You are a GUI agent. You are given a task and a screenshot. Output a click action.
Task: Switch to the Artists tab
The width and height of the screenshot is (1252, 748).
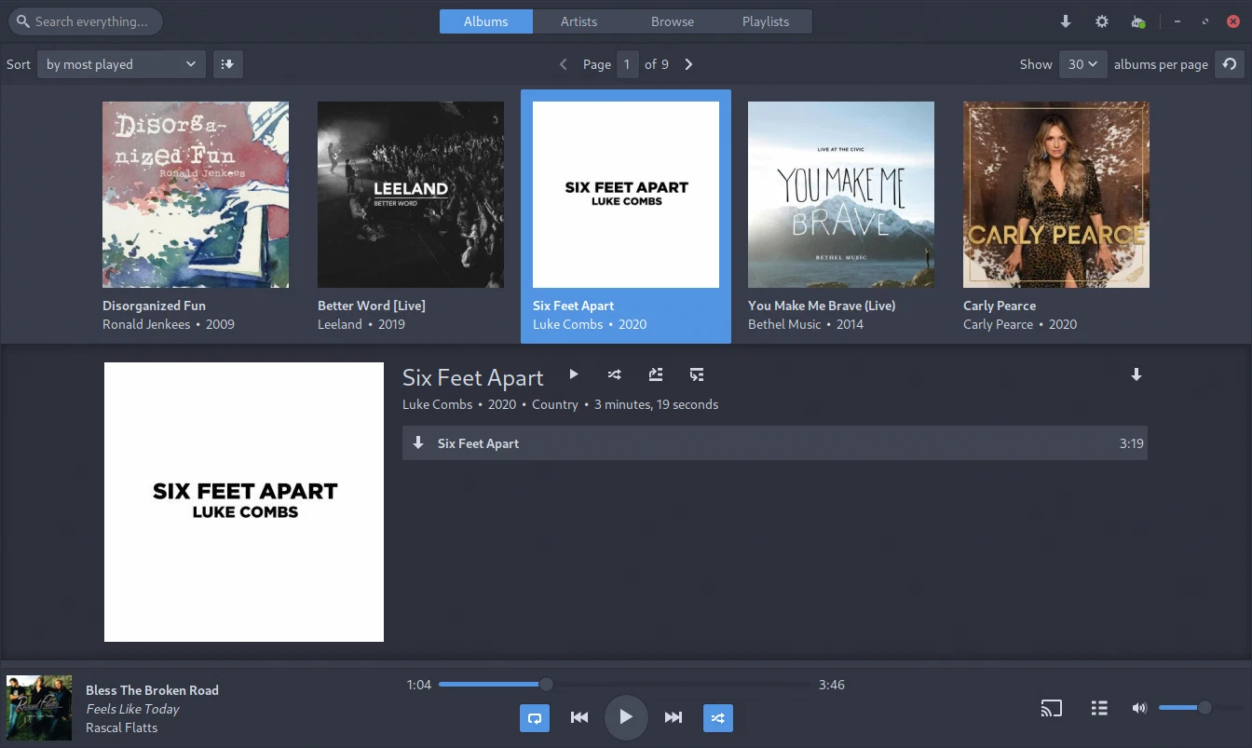[x=578, y=21]
